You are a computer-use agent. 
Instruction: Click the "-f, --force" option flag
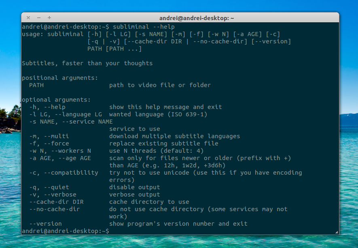tap(49, 144)
